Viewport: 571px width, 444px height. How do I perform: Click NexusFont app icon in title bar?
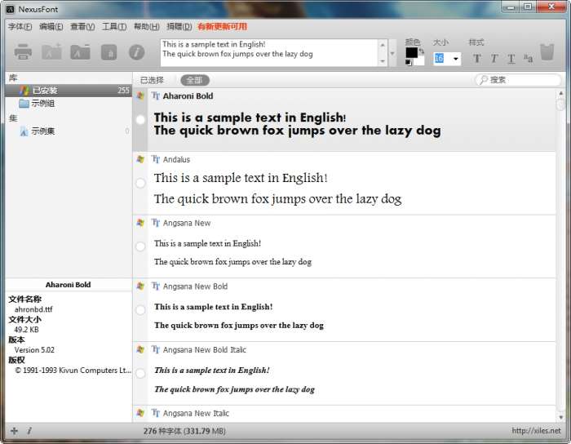(x=10, y=9)
